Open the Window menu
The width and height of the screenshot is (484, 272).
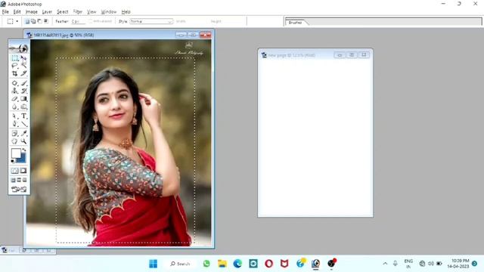(x=109, y=12)
